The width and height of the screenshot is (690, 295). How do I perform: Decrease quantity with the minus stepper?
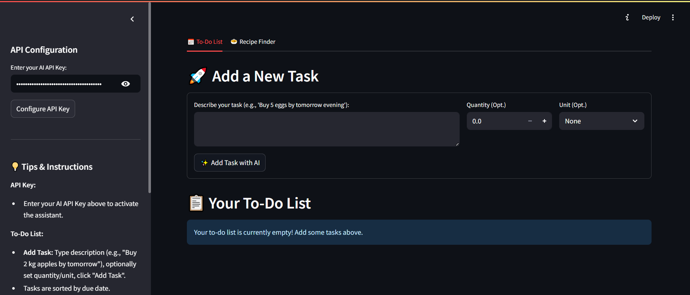pos(530,121)
